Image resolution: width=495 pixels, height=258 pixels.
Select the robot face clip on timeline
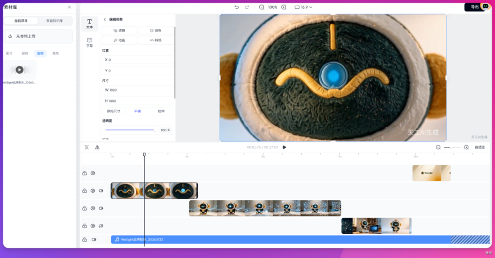coord(154,191)
